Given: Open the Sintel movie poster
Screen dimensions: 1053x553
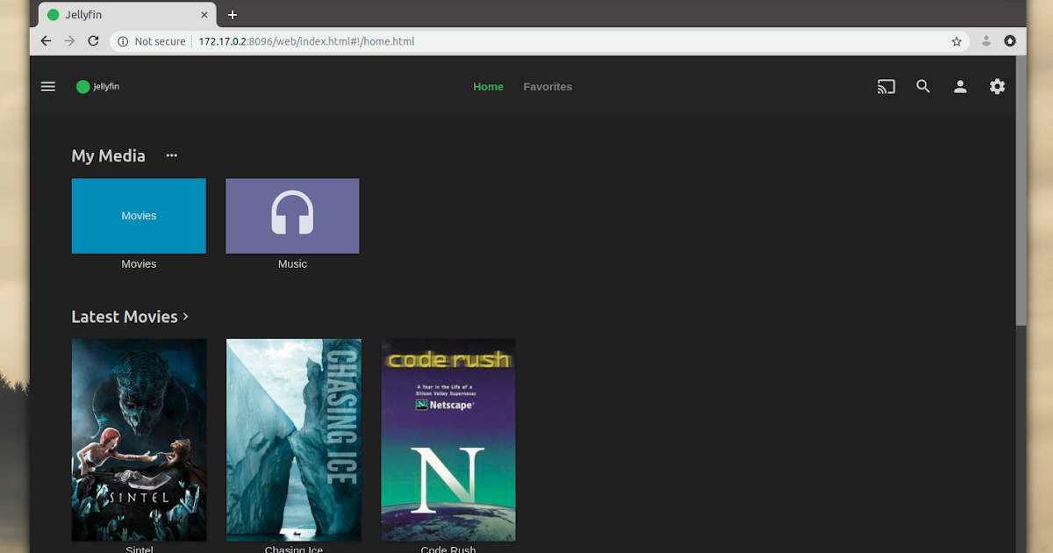Looking at the screenshot, I should pyautogui.click(x=139, y=440).
